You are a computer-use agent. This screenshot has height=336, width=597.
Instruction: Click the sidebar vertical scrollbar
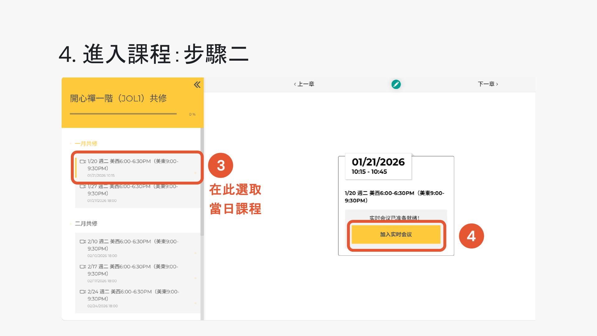coord(202,180)
